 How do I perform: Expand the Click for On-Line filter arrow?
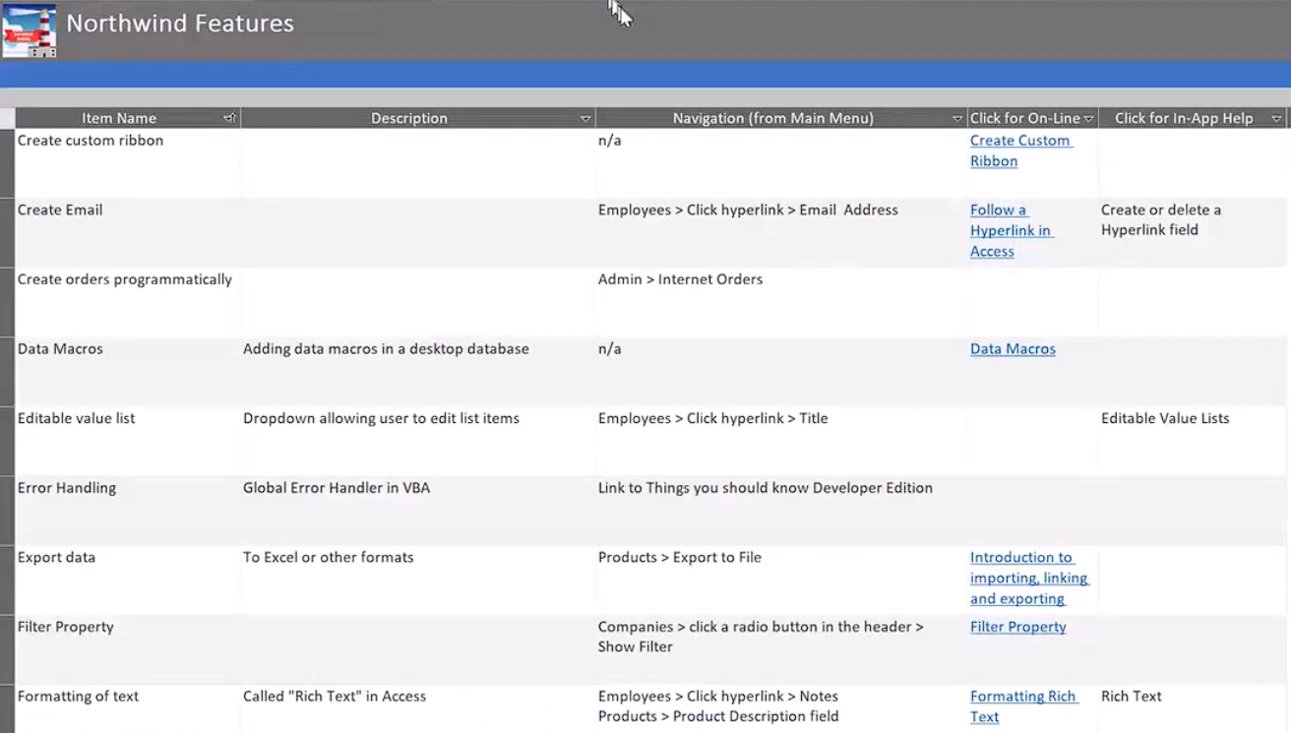pos(1089,118)
